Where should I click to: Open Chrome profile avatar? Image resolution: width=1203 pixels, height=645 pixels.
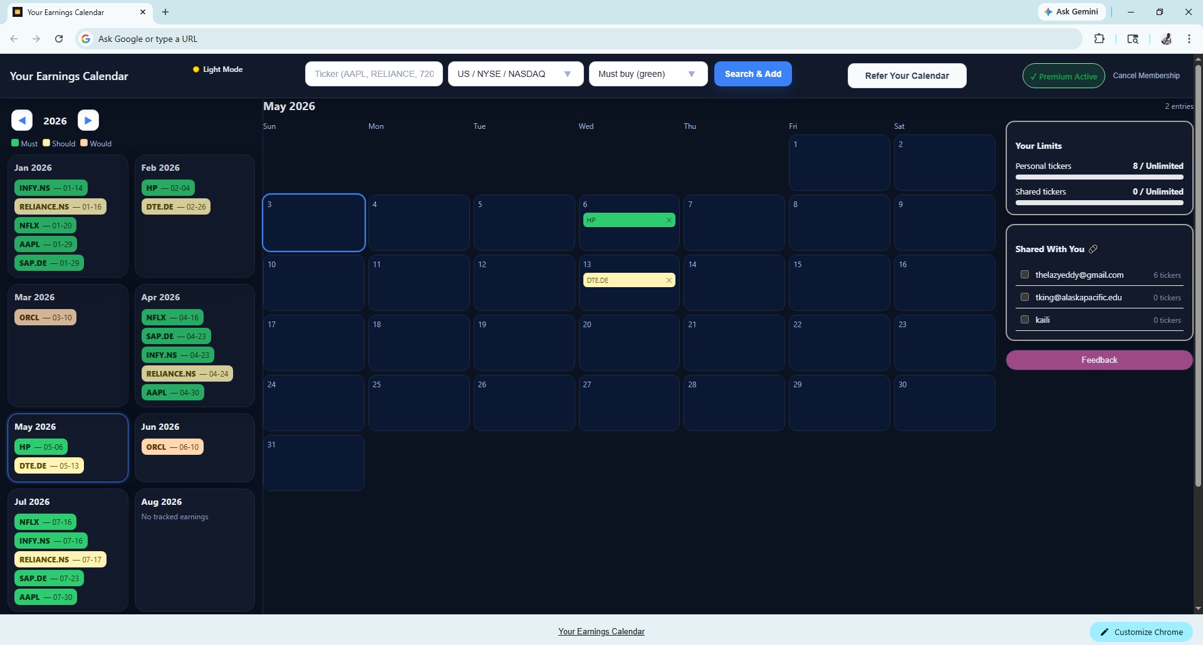[1167, 39]
